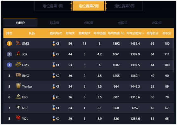The height and width of the screenshot is (125, 177).
Task: Select the 定位赛第2周 tab
Action: point(88,6)
